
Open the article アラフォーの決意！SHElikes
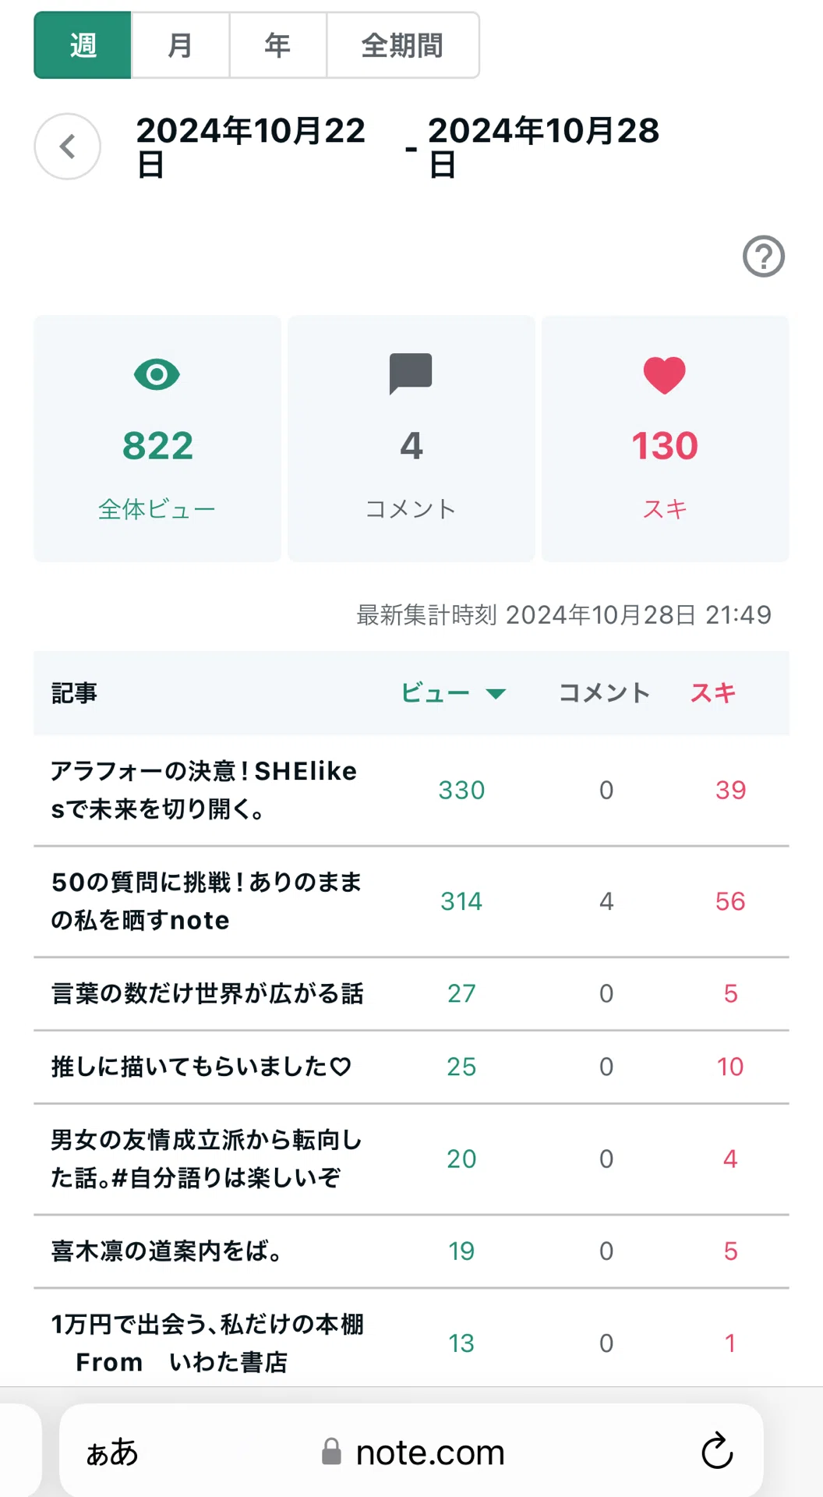(204, 790)
